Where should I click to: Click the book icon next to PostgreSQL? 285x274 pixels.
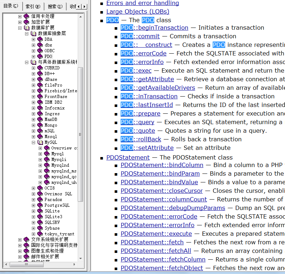tap(40, 205)
